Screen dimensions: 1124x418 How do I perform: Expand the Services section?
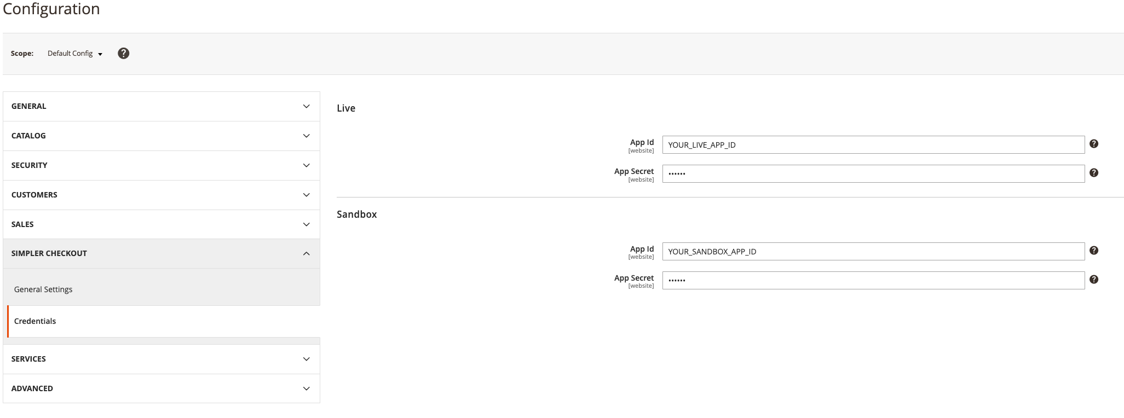(162, 359)
